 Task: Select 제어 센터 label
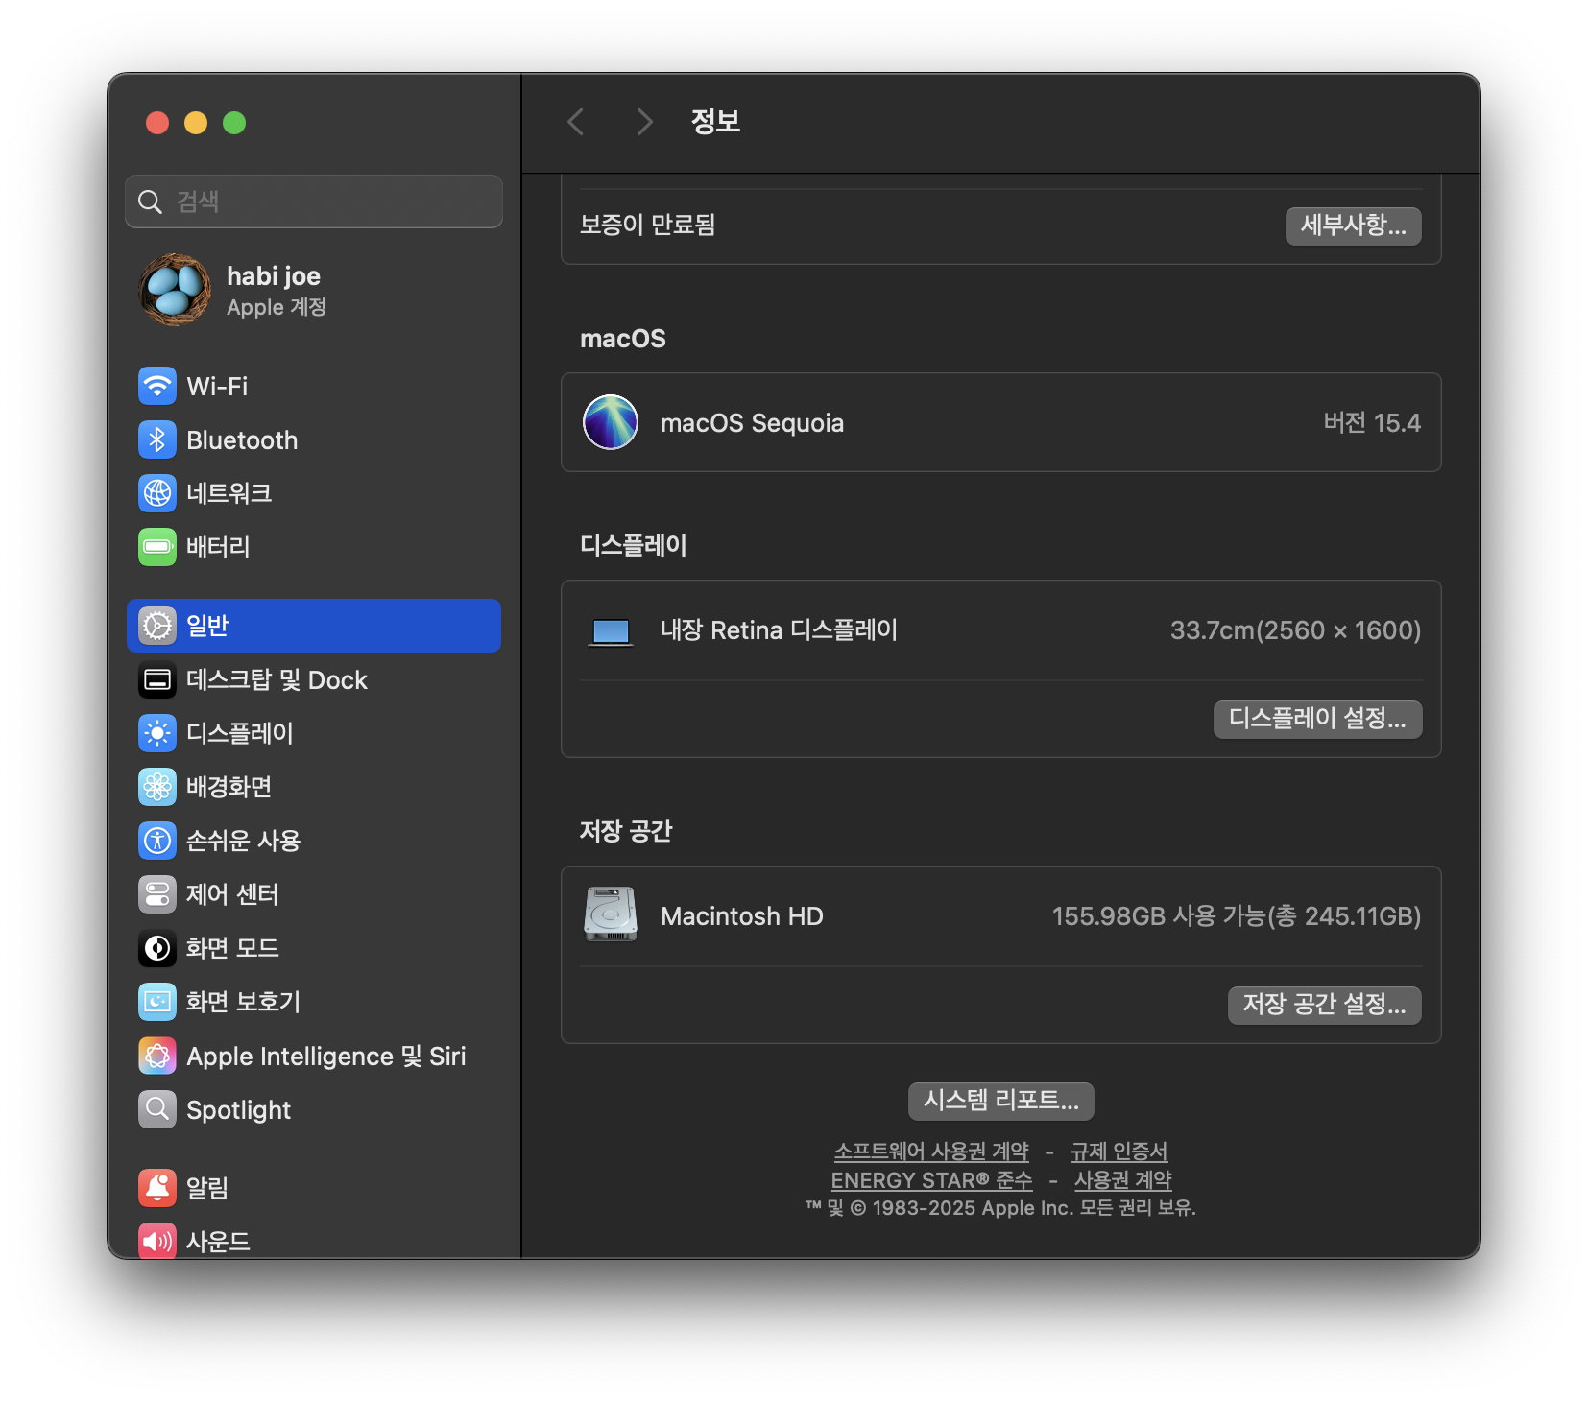tap(232, 894)
